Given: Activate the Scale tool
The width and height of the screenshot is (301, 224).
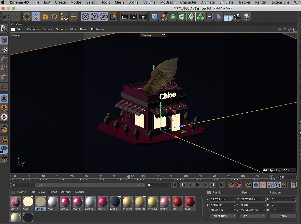Looking at the screenshot, I should (45, 17).
